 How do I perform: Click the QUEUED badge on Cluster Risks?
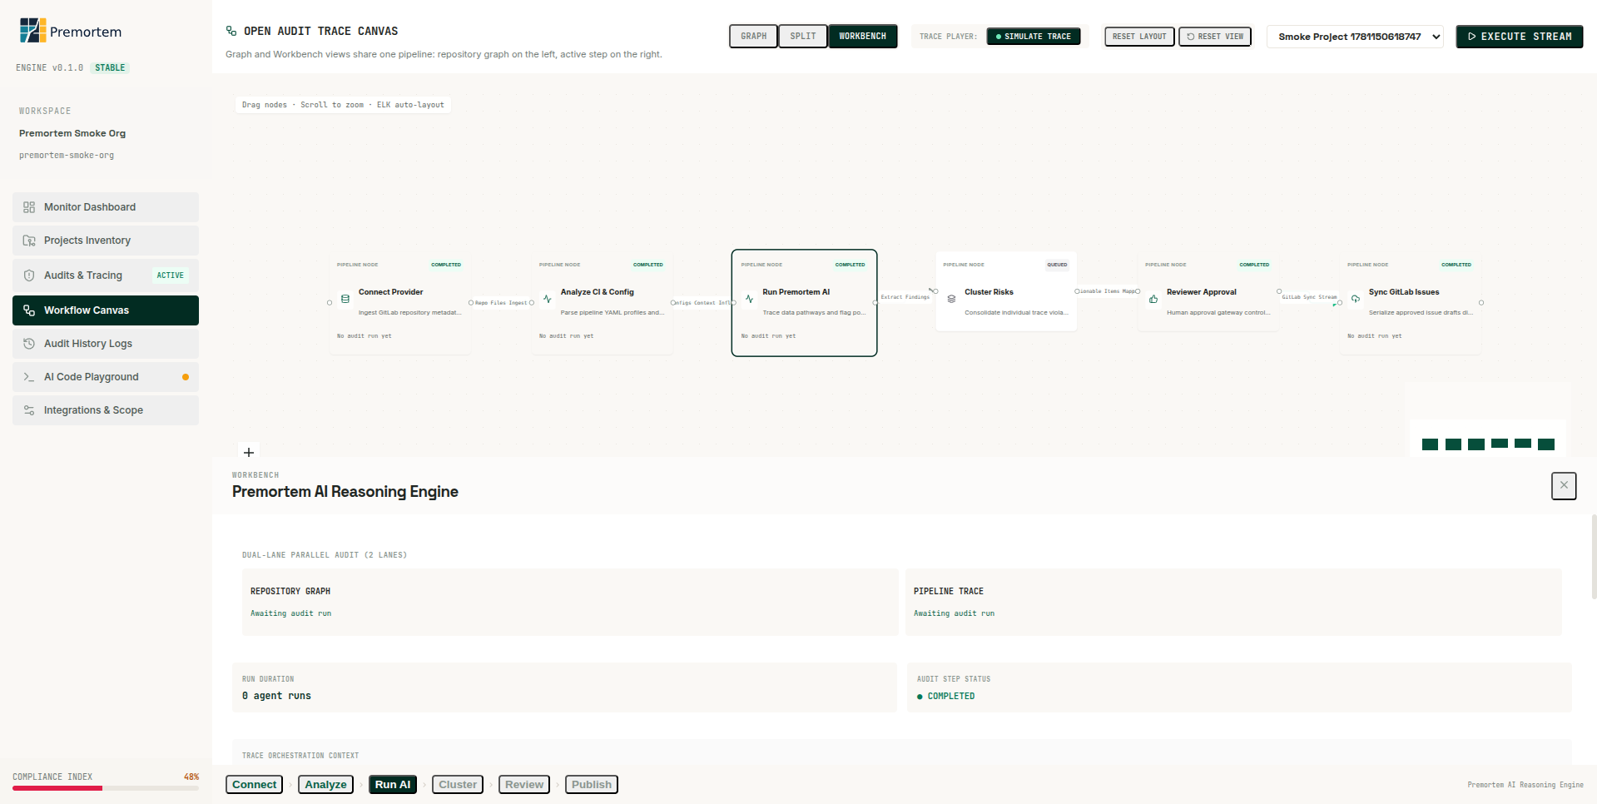[x=1057, y=265]
